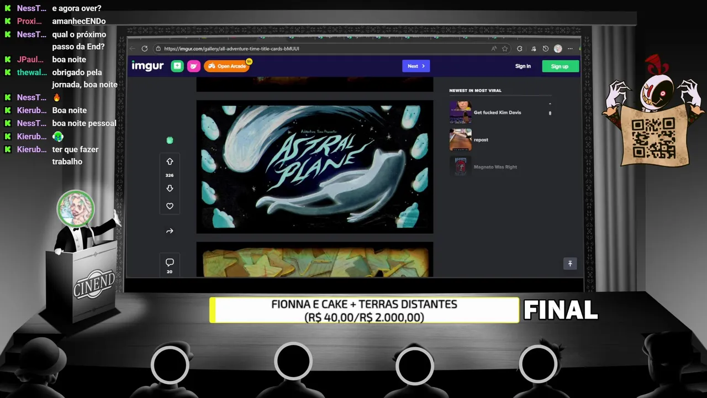This screenshot has height=398, width=707.
Task: Favorite the post with heart icon
Action: click(170, 206)
